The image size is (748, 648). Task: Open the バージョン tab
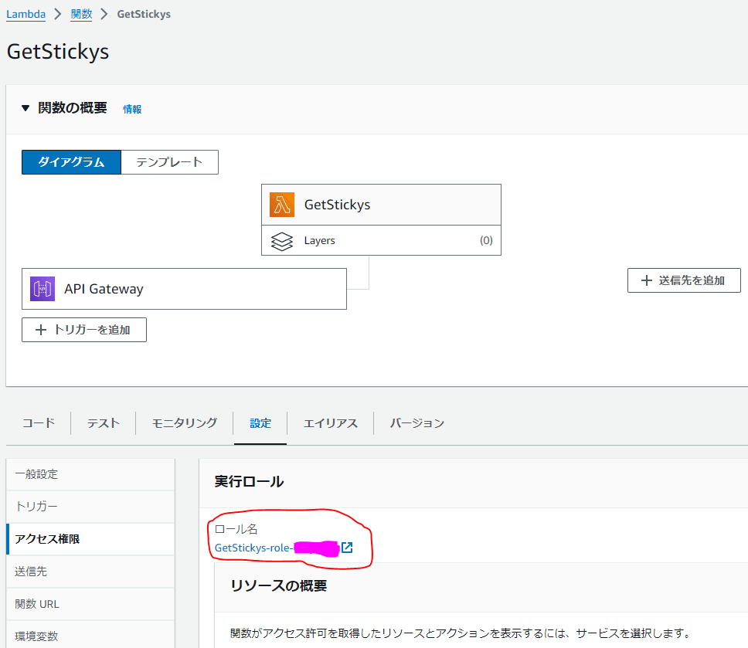[417, 423]
